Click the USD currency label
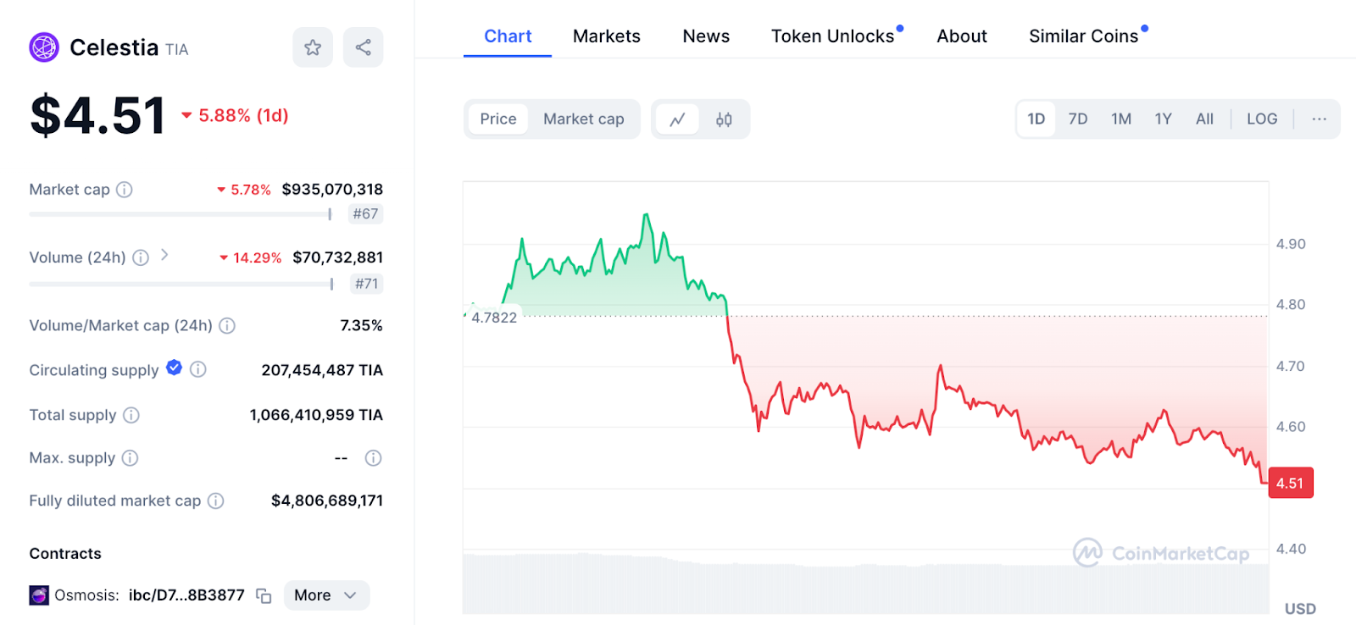 (1300, 609)
